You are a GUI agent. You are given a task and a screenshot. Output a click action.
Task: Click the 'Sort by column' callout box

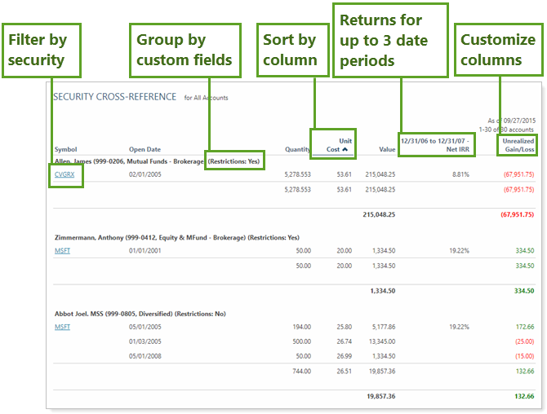(290, 50)
